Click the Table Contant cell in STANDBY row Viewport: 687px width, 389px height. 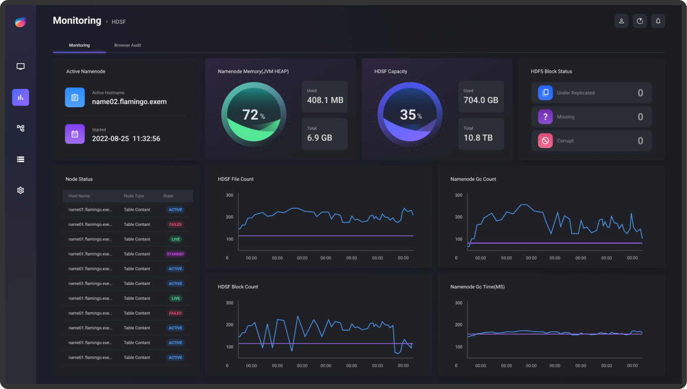click(x=137, y=254)
